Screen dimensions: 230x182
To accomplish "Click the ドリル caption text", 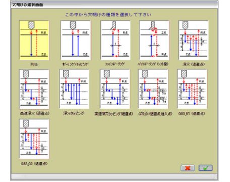I will pos(34,64).
